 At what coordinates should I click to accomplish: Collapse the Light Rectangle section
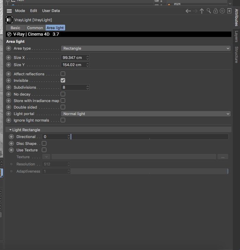10,130
